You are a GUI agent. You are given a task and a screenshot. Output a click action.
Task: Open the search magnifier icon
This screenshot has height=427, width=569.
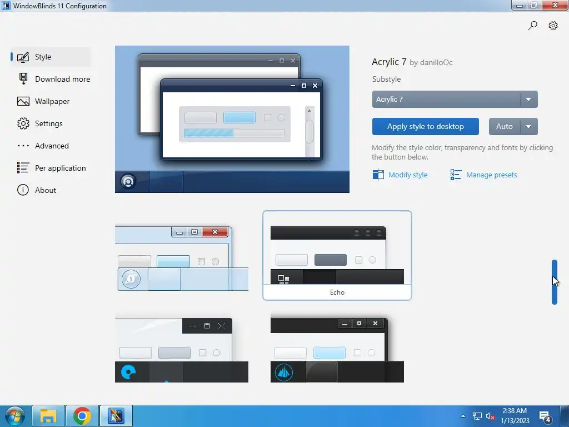click(x=532, y=26)
